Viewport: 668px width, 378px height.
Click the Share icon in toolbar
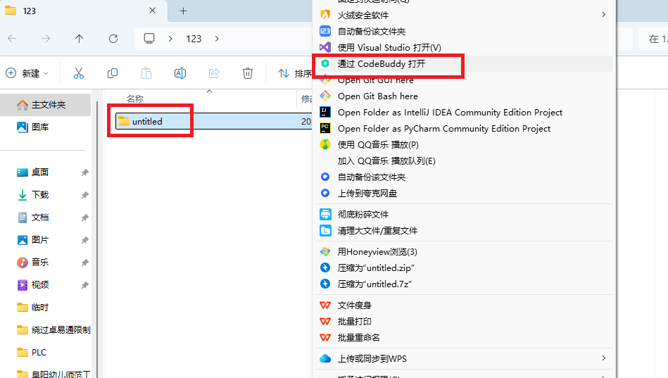point(214,73)
